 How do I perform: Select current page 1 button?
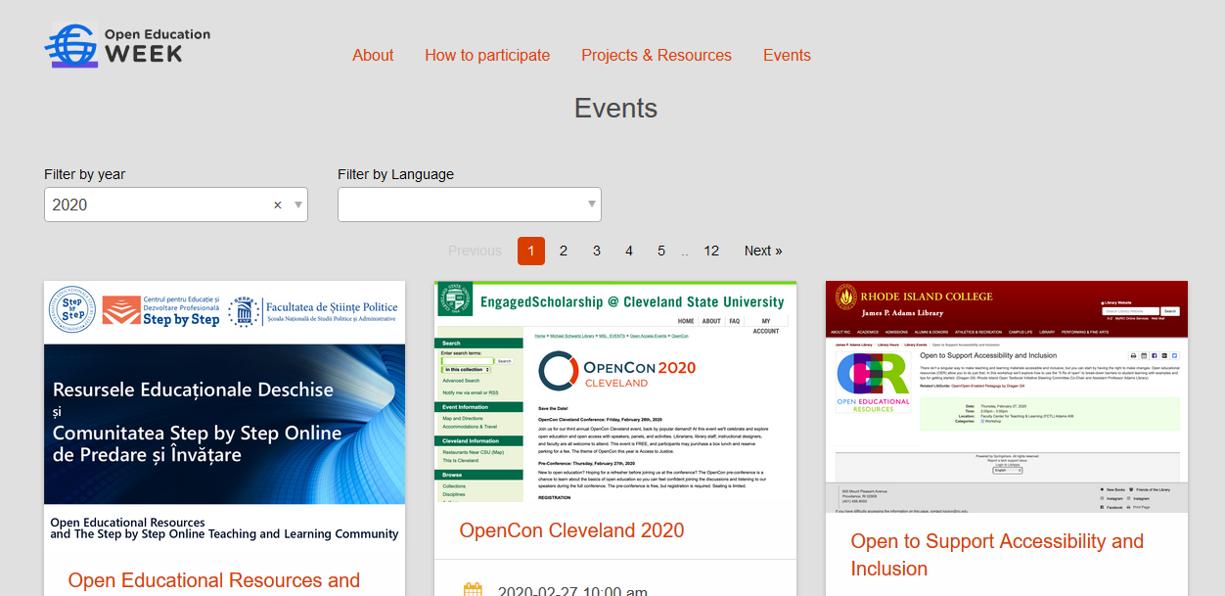pyautogui.click(x=531, y=251)
